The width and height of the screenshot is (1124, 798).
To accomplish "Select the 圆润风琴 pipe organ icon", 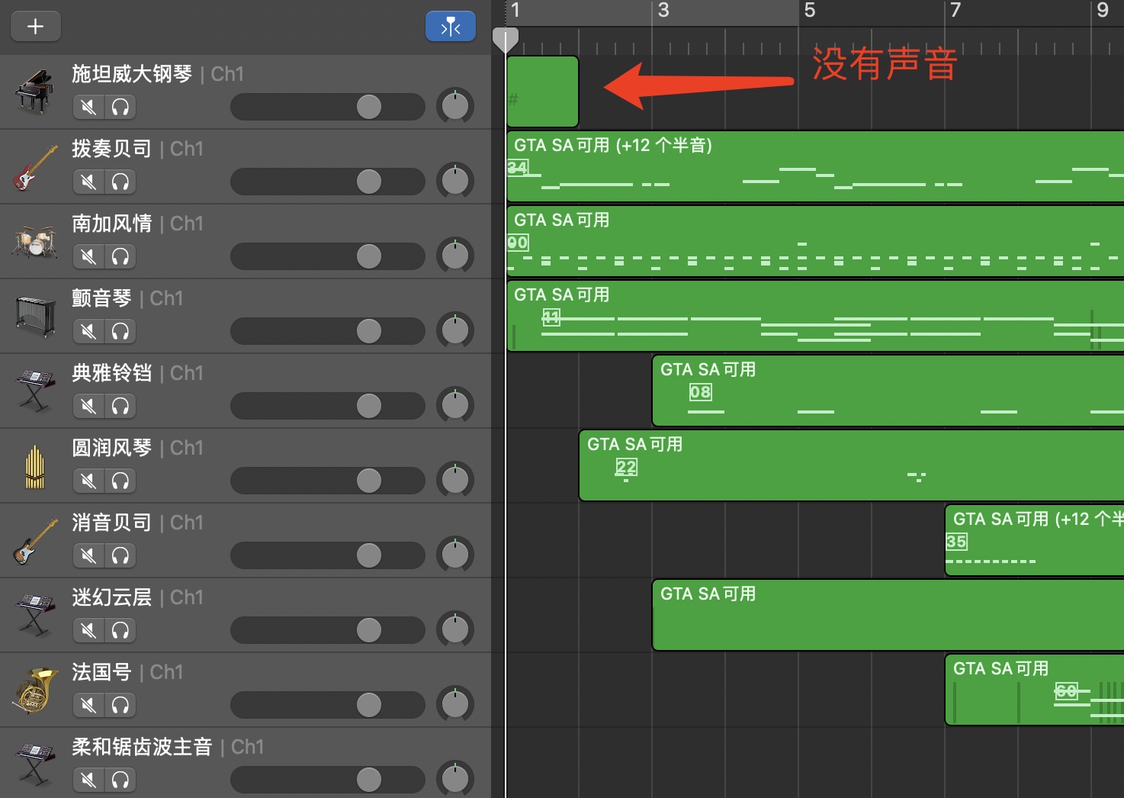I will (x=34, y=465).
